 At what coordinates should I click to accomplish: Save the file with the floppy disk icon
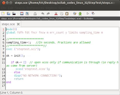pyautogui.click(x=22, y=13)
